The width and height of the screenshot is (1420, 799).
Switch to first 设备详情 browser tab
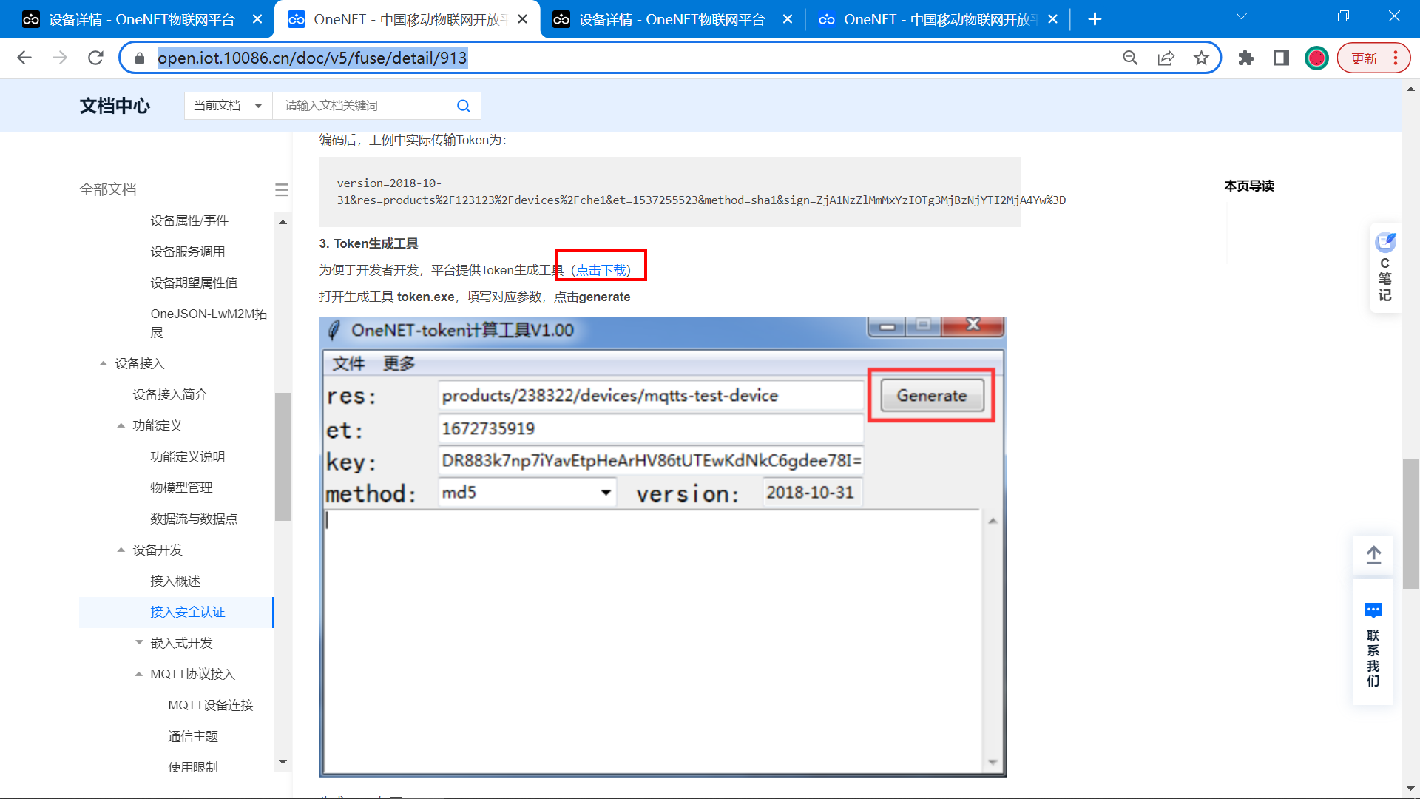141,19
